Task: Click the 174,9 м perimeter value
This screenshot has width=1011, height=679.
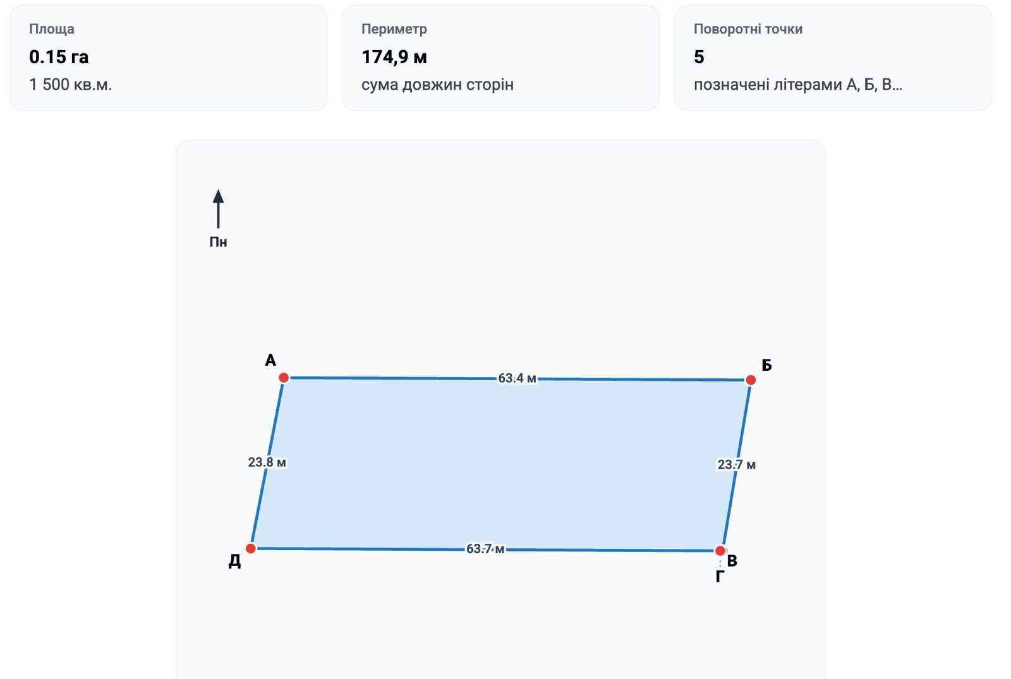Action: click(394, 57)
